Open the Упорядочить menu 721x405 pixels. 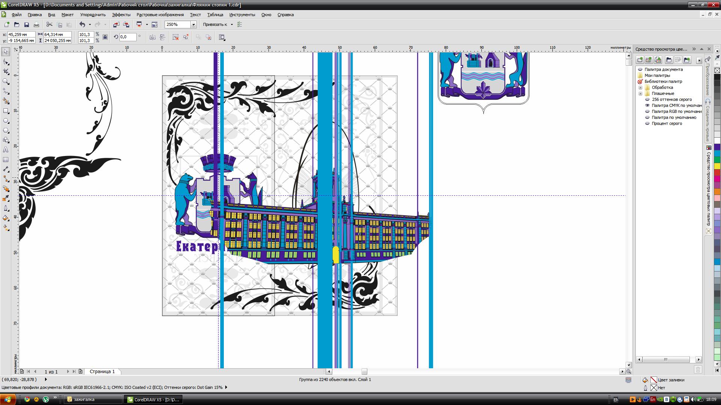(93, 15)
